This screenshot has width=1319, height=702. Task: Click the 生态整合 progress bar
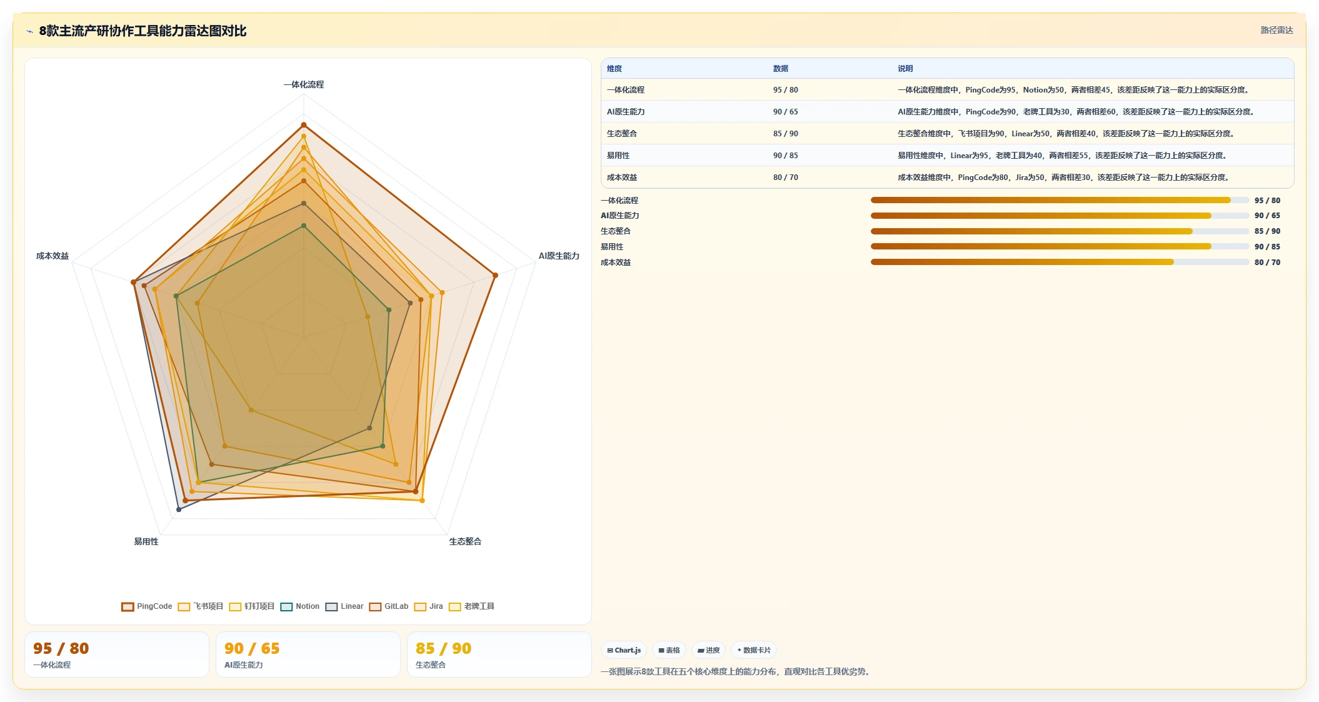(x=1060, y=231)
